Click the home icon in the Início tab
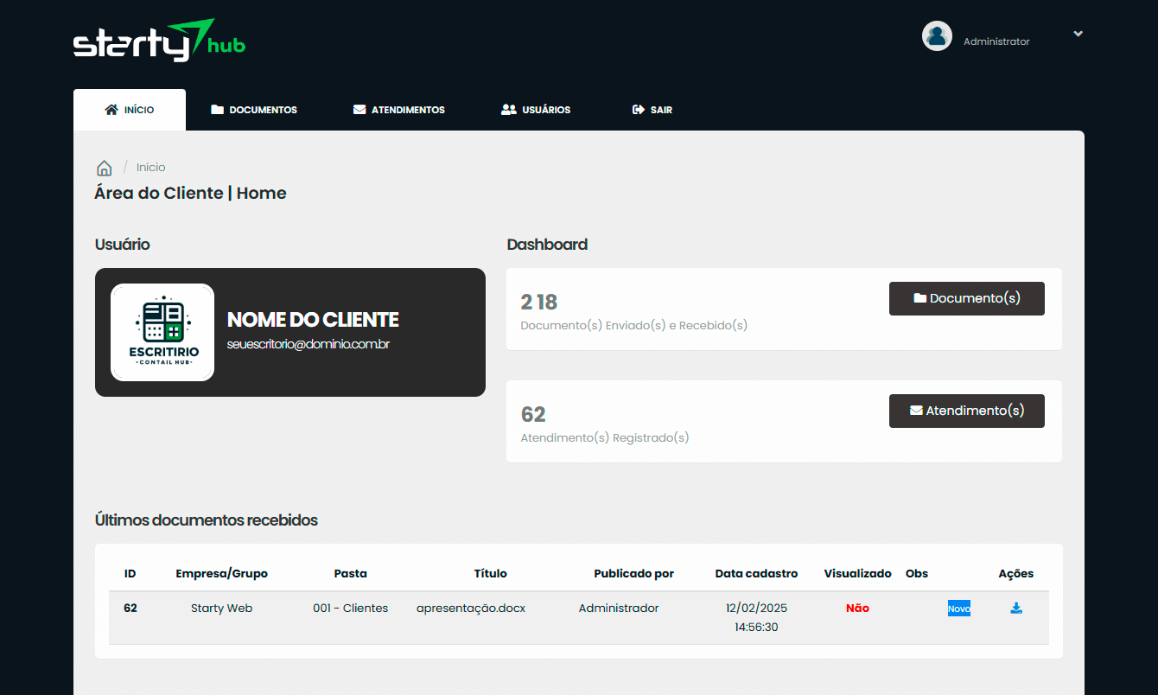Image resolution: width=1158 pixels, height=695 pixels. pos(111,109)
